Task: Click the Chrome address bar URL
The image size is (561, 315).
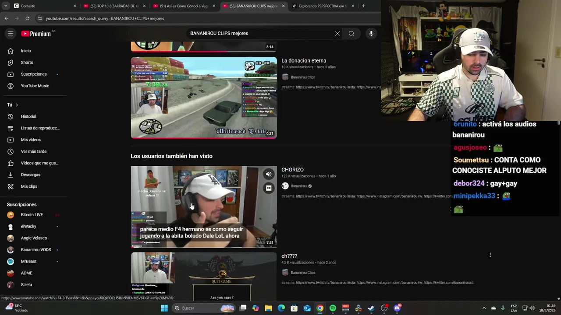Action: click(x=105, y=18)
